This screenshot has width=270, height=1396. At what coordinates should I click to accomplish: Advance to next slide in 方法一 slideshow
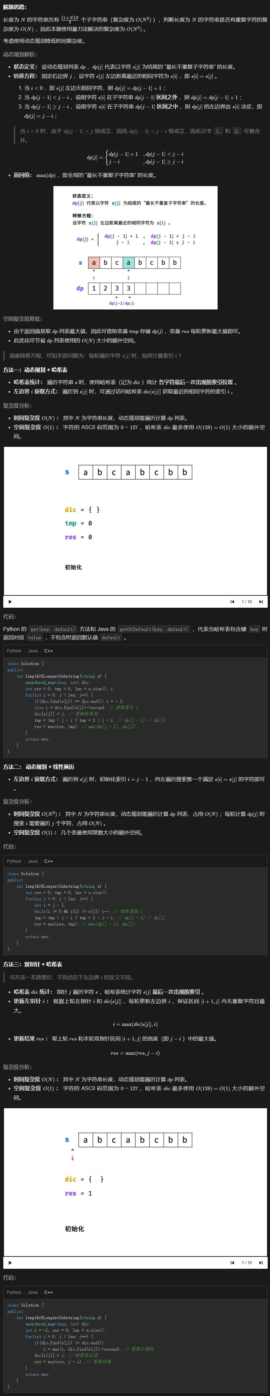tap(261, 601)
